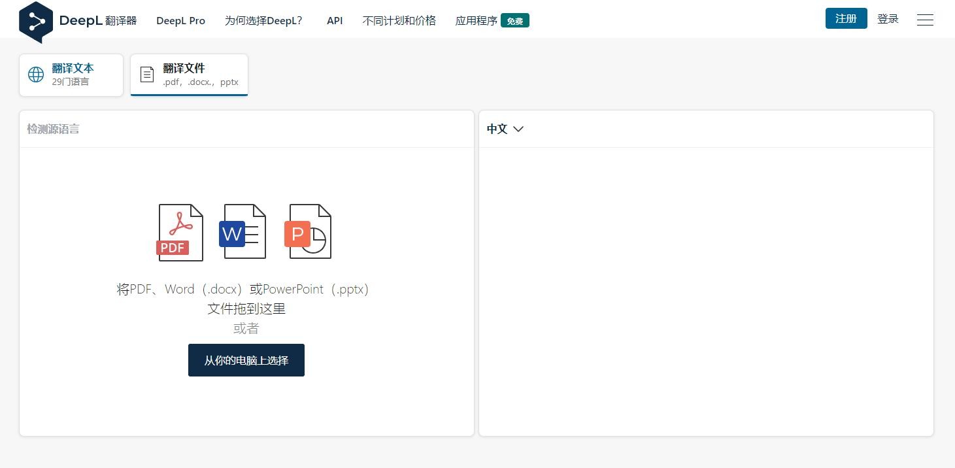Open 检测源语言 source language selector
This screenshot has height=468, width=955.
pos(53,129)
